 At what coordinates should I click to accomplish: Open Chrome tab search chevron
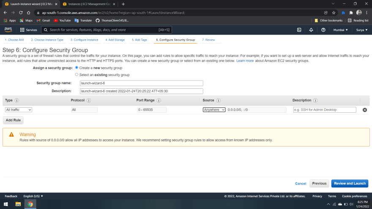333,4
